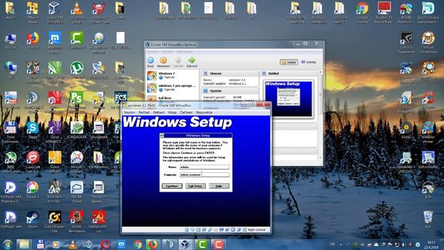This screenshot has height=250, width=444.
Task: Switch to Snímky (Snapshots) view
Action: click(309, 62)
